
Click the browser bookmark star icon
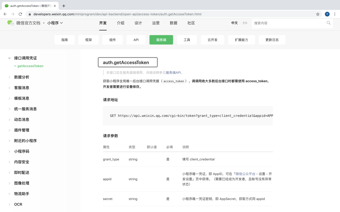(318, 14)
